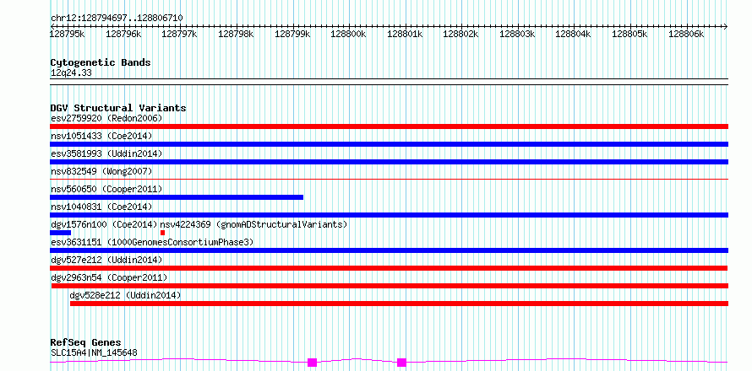The image size is (752, 371).
Task: Open the DGV Structural Variants track title
Action: 118,108
